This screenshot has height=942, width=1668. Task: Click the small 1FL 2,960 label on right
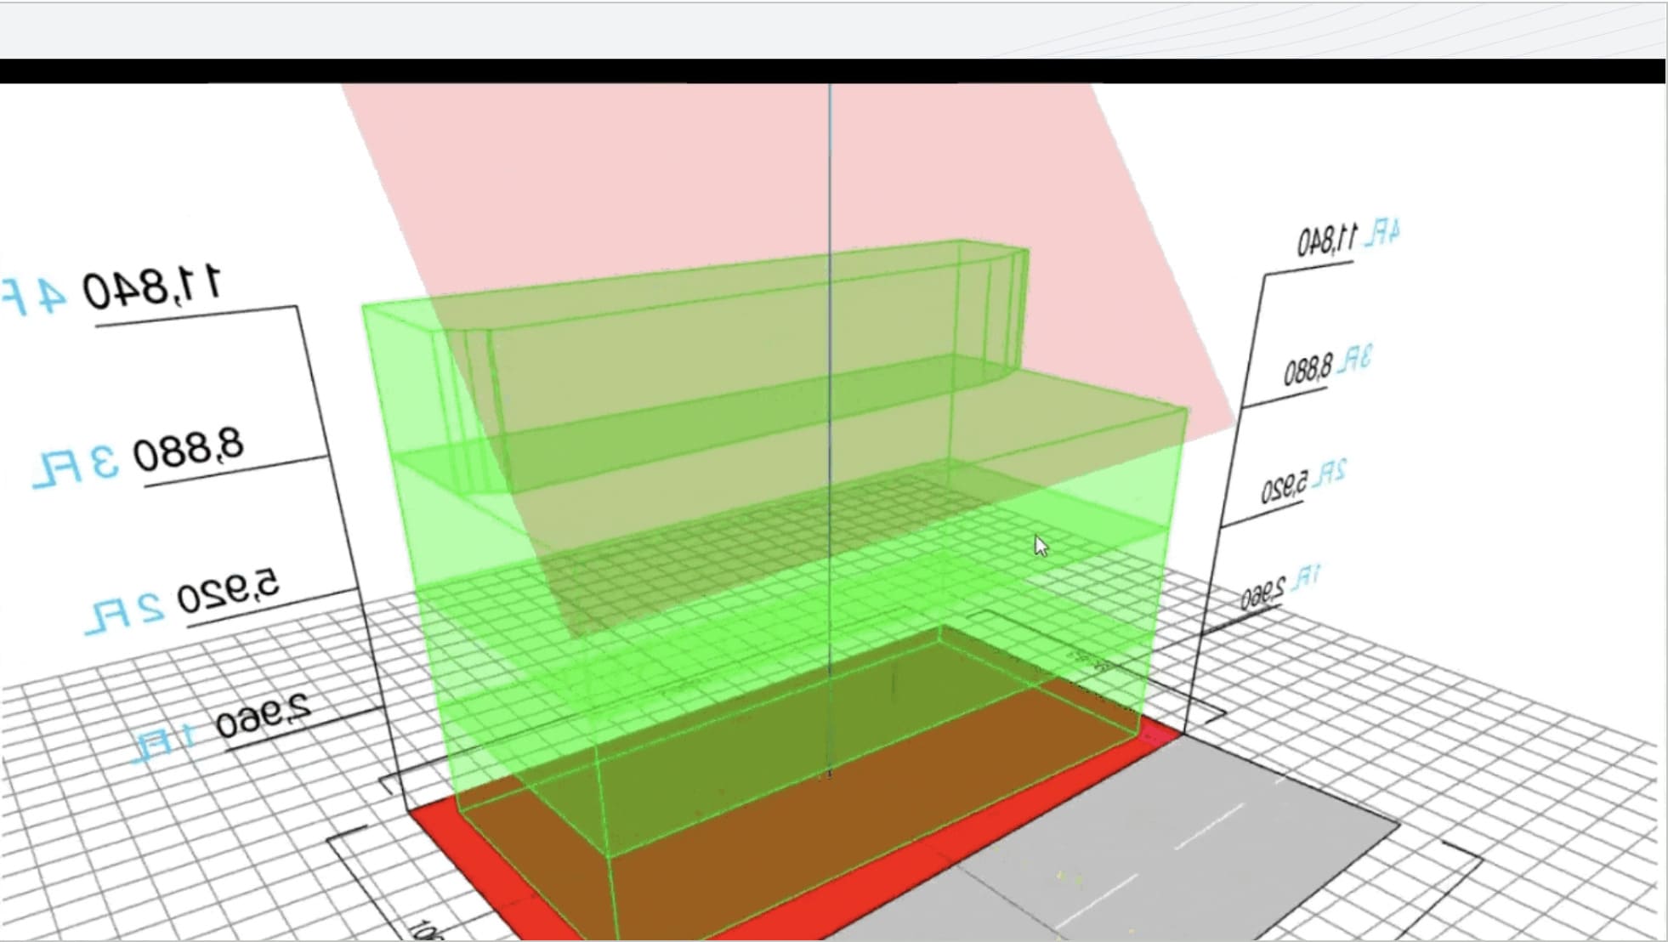1281,587
